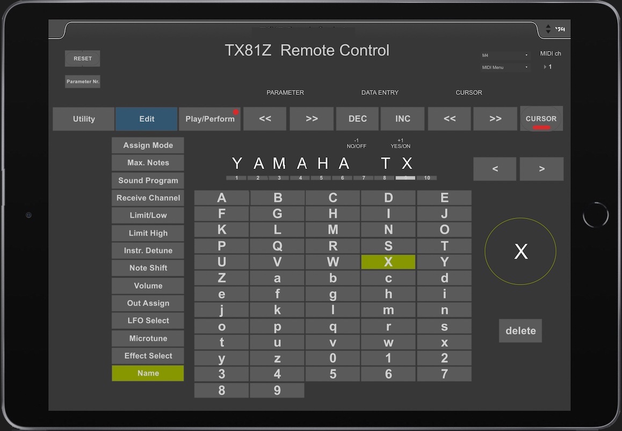622x431 pixels.
Task: Click the cursor left << button
Action: 450,119
